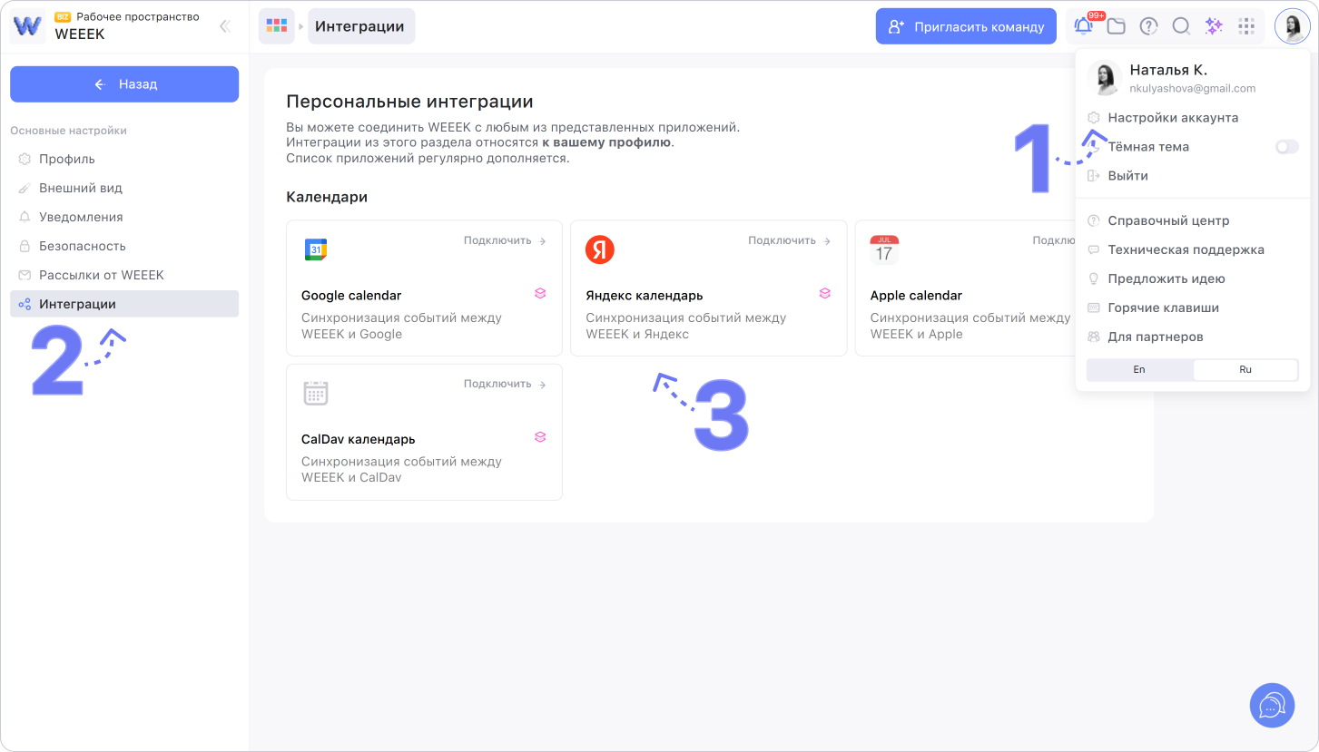Open the notifications bell icon
The image size is (1319, 752).
point(1083,26)
